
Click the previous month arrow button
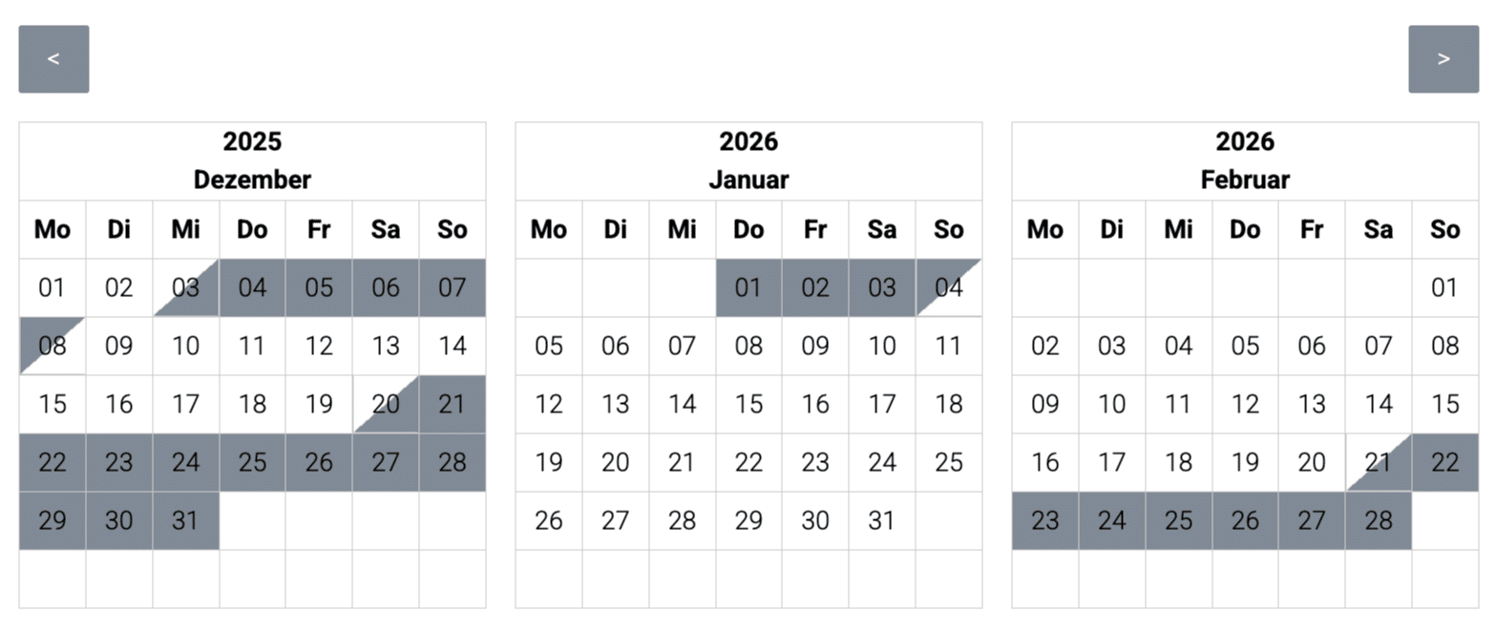[x=53, y=59]
